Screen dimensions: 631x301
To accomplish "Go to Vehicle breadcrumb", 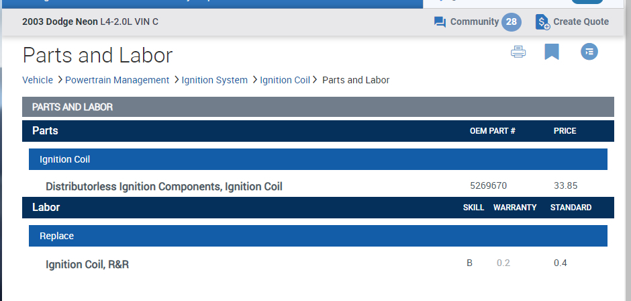I will (x=38, y=80).
